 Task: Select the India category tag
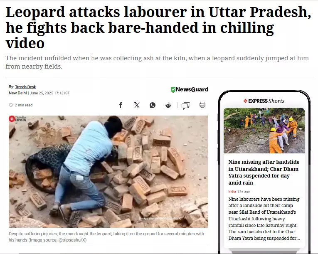232,191
